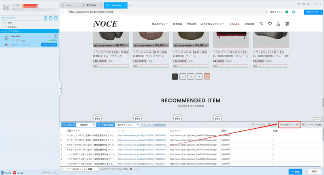Expand the test folder
This screenshot has width=324, height=175.
click(2, 23)
